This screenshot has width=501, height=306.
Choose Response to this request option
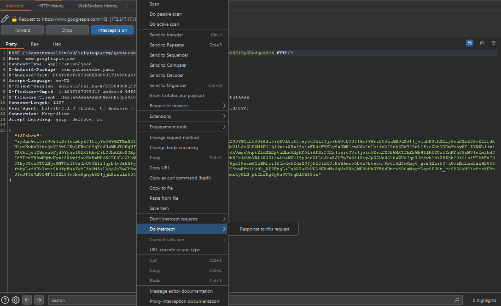pos(264,229)
